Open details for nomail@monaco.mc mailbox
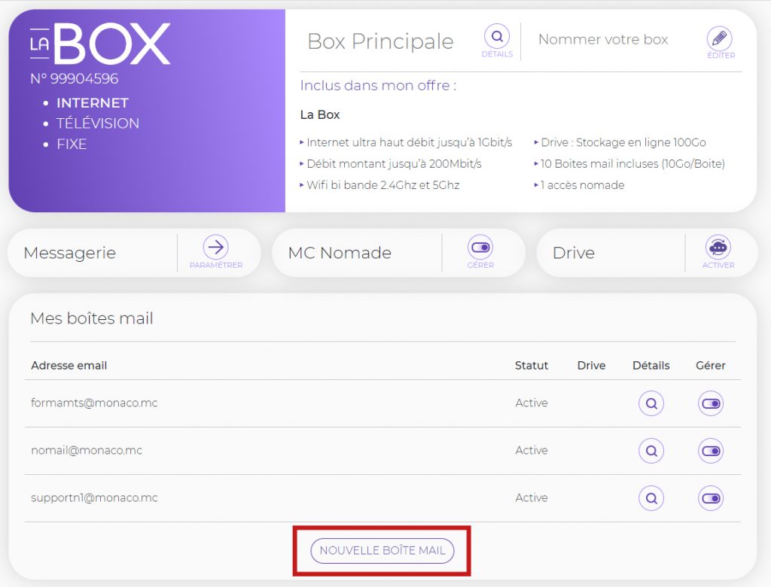Image resolution: width=771 pixels, height=587 pixels. [651, 450]
